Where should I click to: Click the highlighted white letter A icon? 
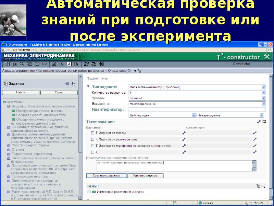[69, 64]
